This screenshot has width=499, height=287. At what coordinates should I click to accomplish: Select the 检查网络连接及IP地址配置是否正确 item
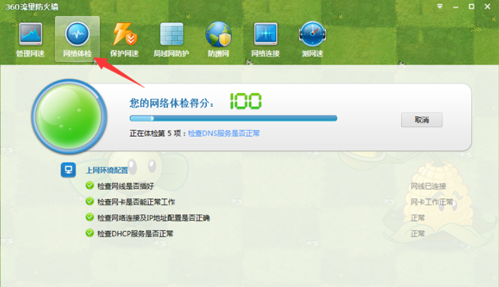(153, 218)
